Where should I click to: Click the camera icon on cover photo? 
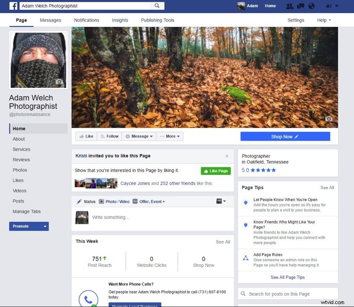coord(329,119)
